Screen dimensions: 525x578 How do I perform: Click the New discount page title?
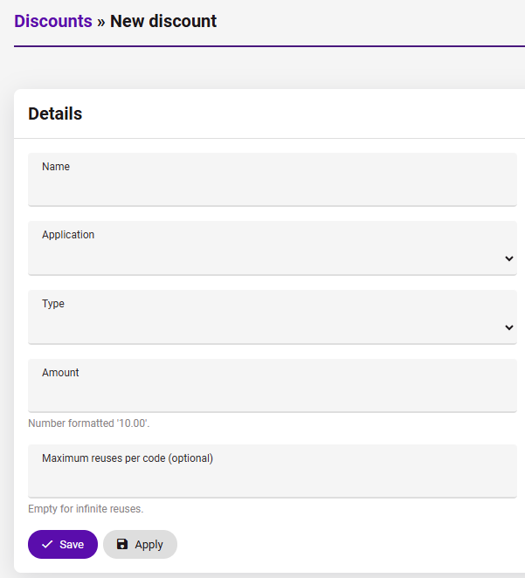[163, 21]
